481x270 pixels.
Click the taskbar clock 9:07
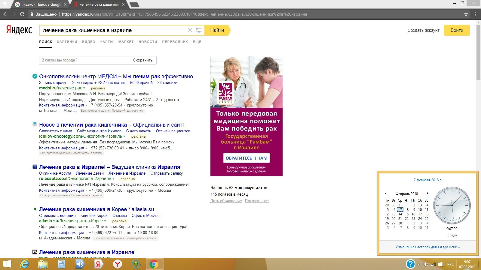[467, 264]
